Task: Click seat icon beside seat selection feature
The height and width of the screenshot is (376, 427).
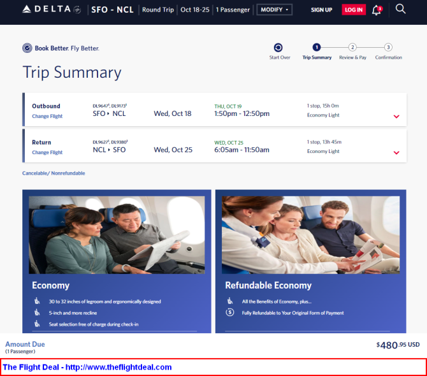Action: 37,324
